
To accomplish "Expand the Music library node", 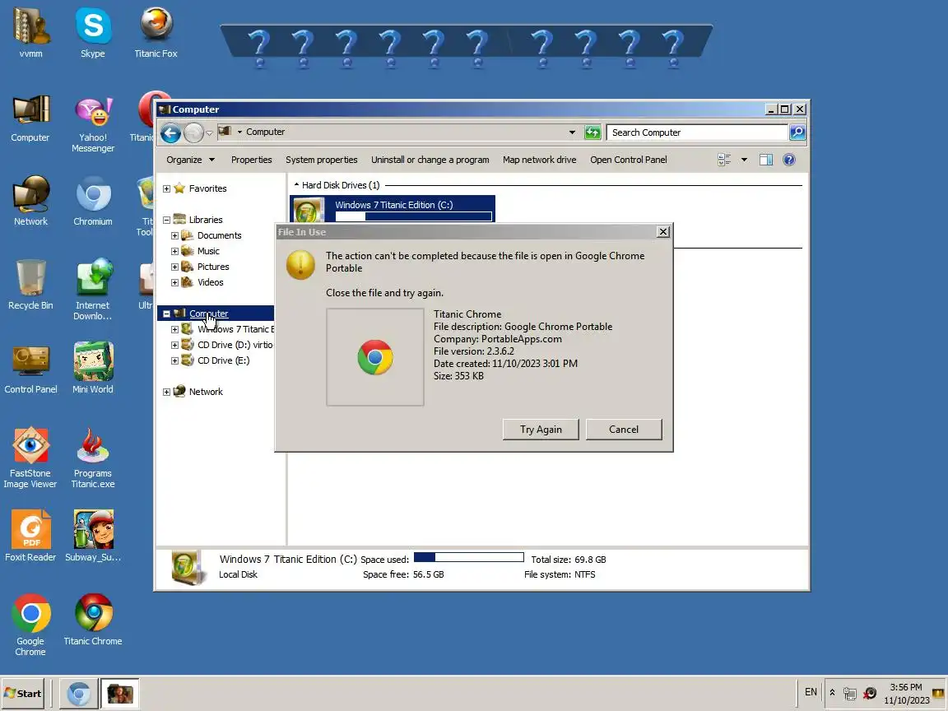I will 174,252.
